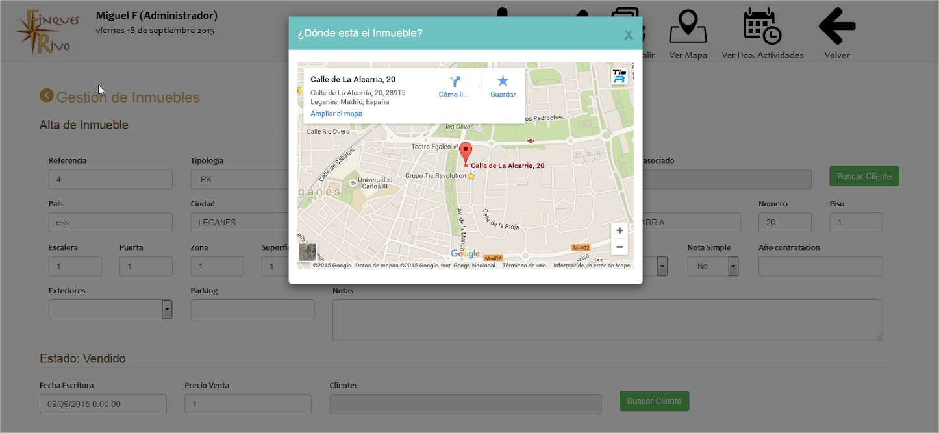Zoom out the map with minus button

pyautogui.click(x=620, y=247)
